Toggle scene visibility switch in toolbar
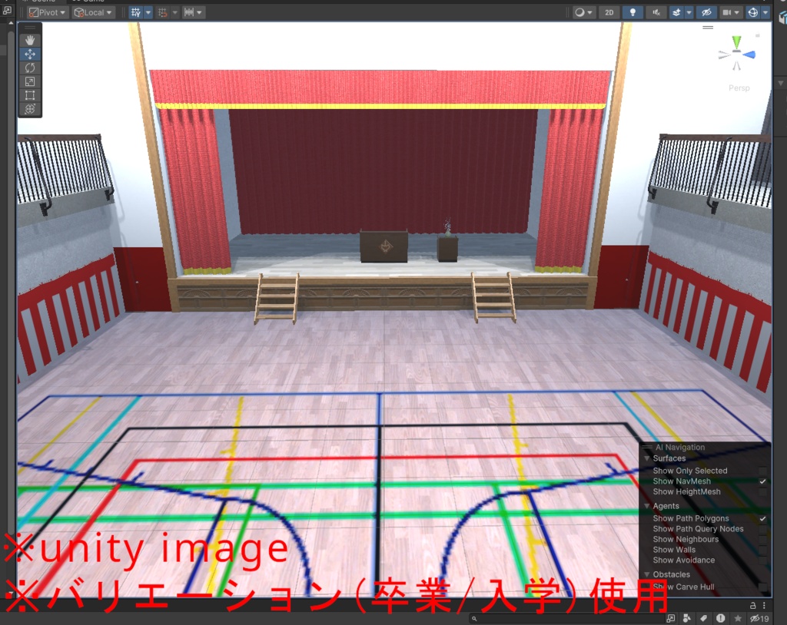 click(707, 12)
